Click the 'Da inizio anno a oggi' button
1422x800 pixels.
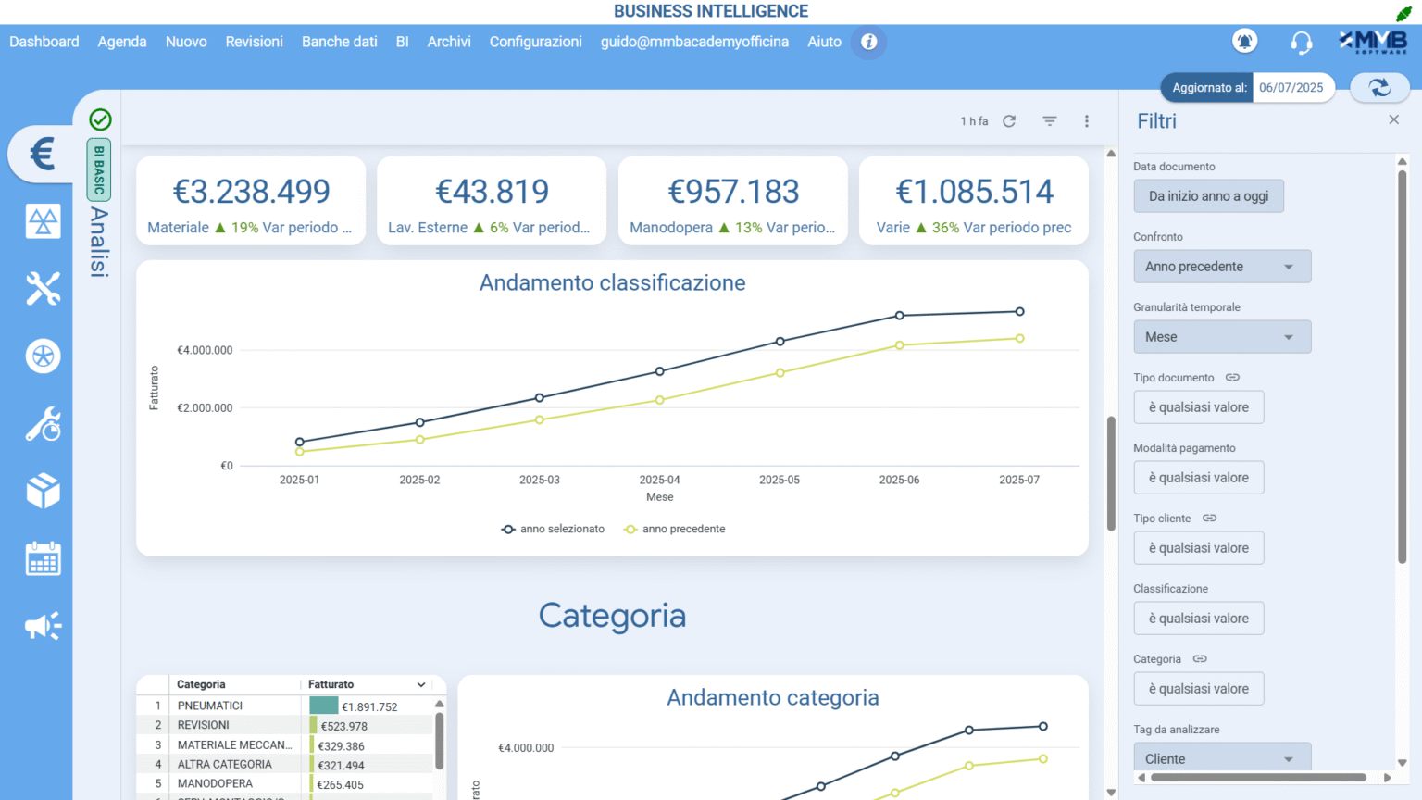click(x=1208, y=196)
